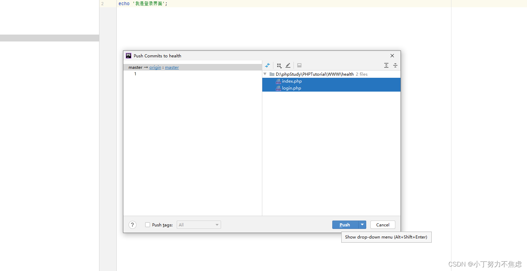Click the Collapse All icon
The image size is (527, 271).
[395, 65]
